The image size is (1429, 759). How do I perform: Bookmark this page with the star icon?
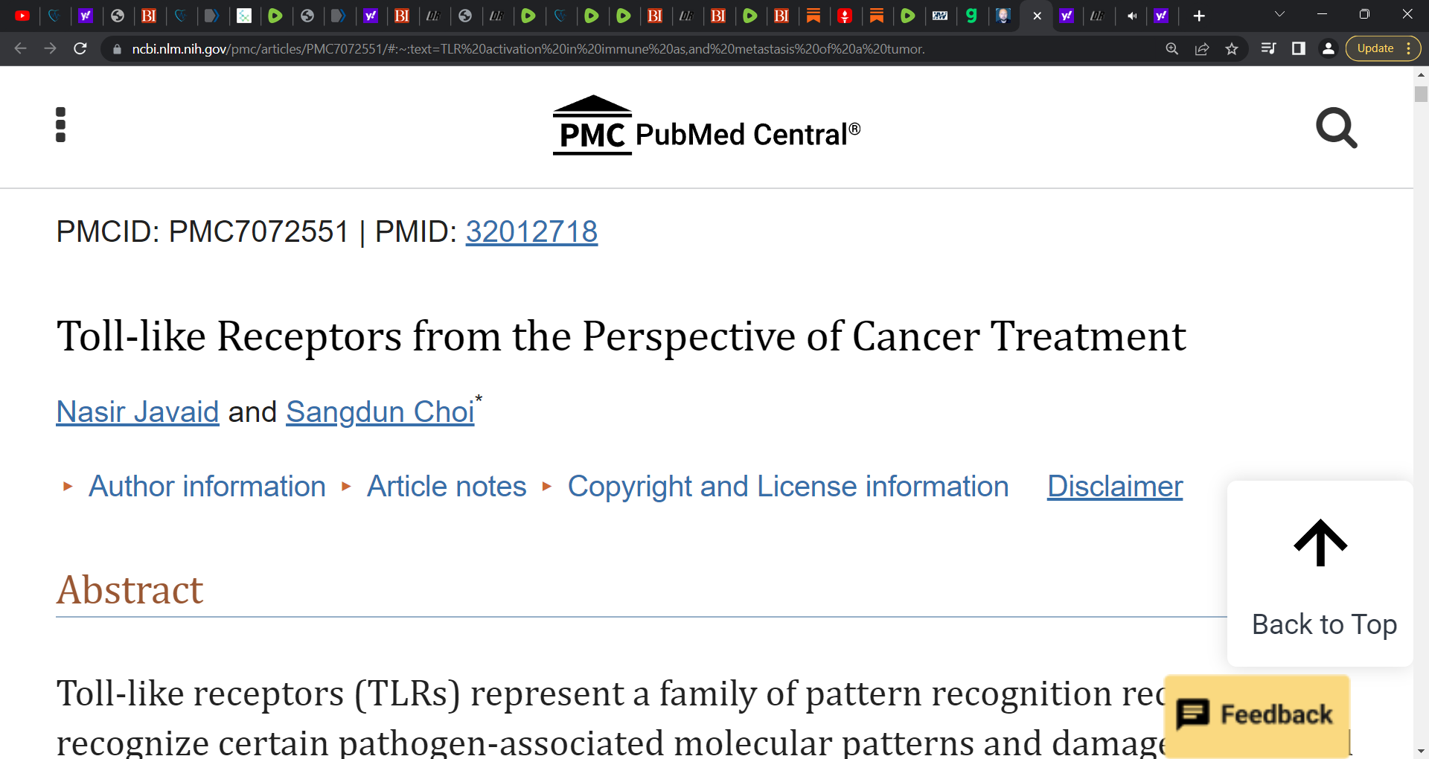[x=1232, y=49]
